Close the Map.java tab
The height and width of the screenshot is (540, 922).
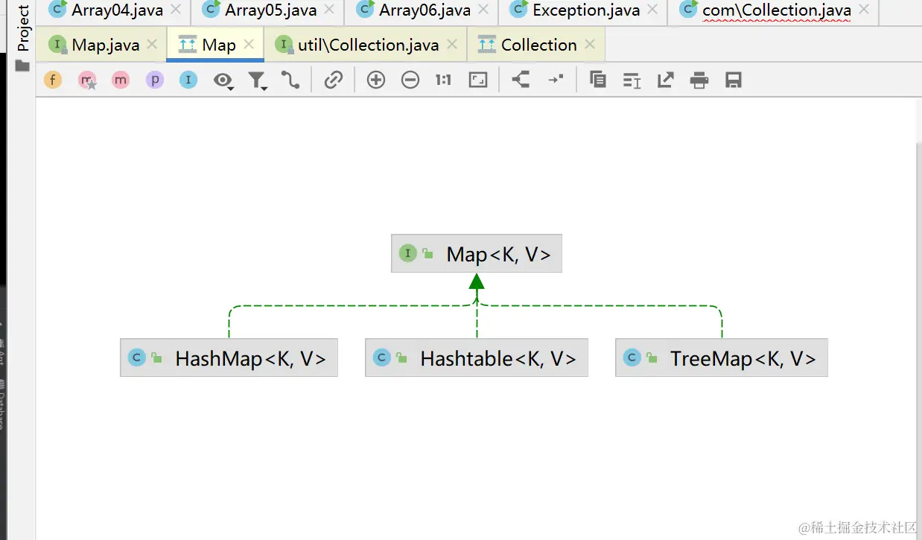pyautogui.click(x=152, y=44)
